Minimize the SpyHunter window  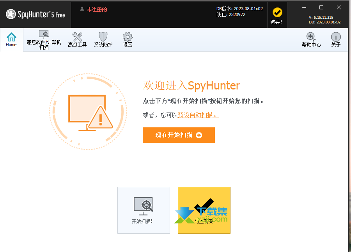tap(304, 8)
